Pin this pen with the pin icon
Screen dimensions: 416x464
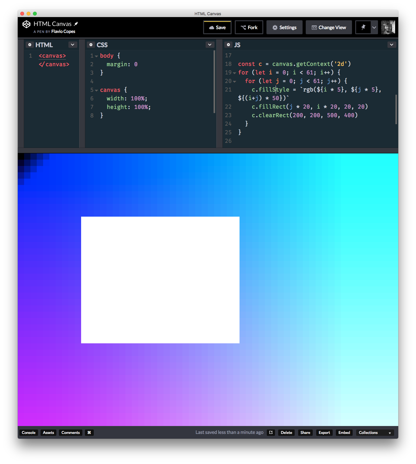coord(363,27)
